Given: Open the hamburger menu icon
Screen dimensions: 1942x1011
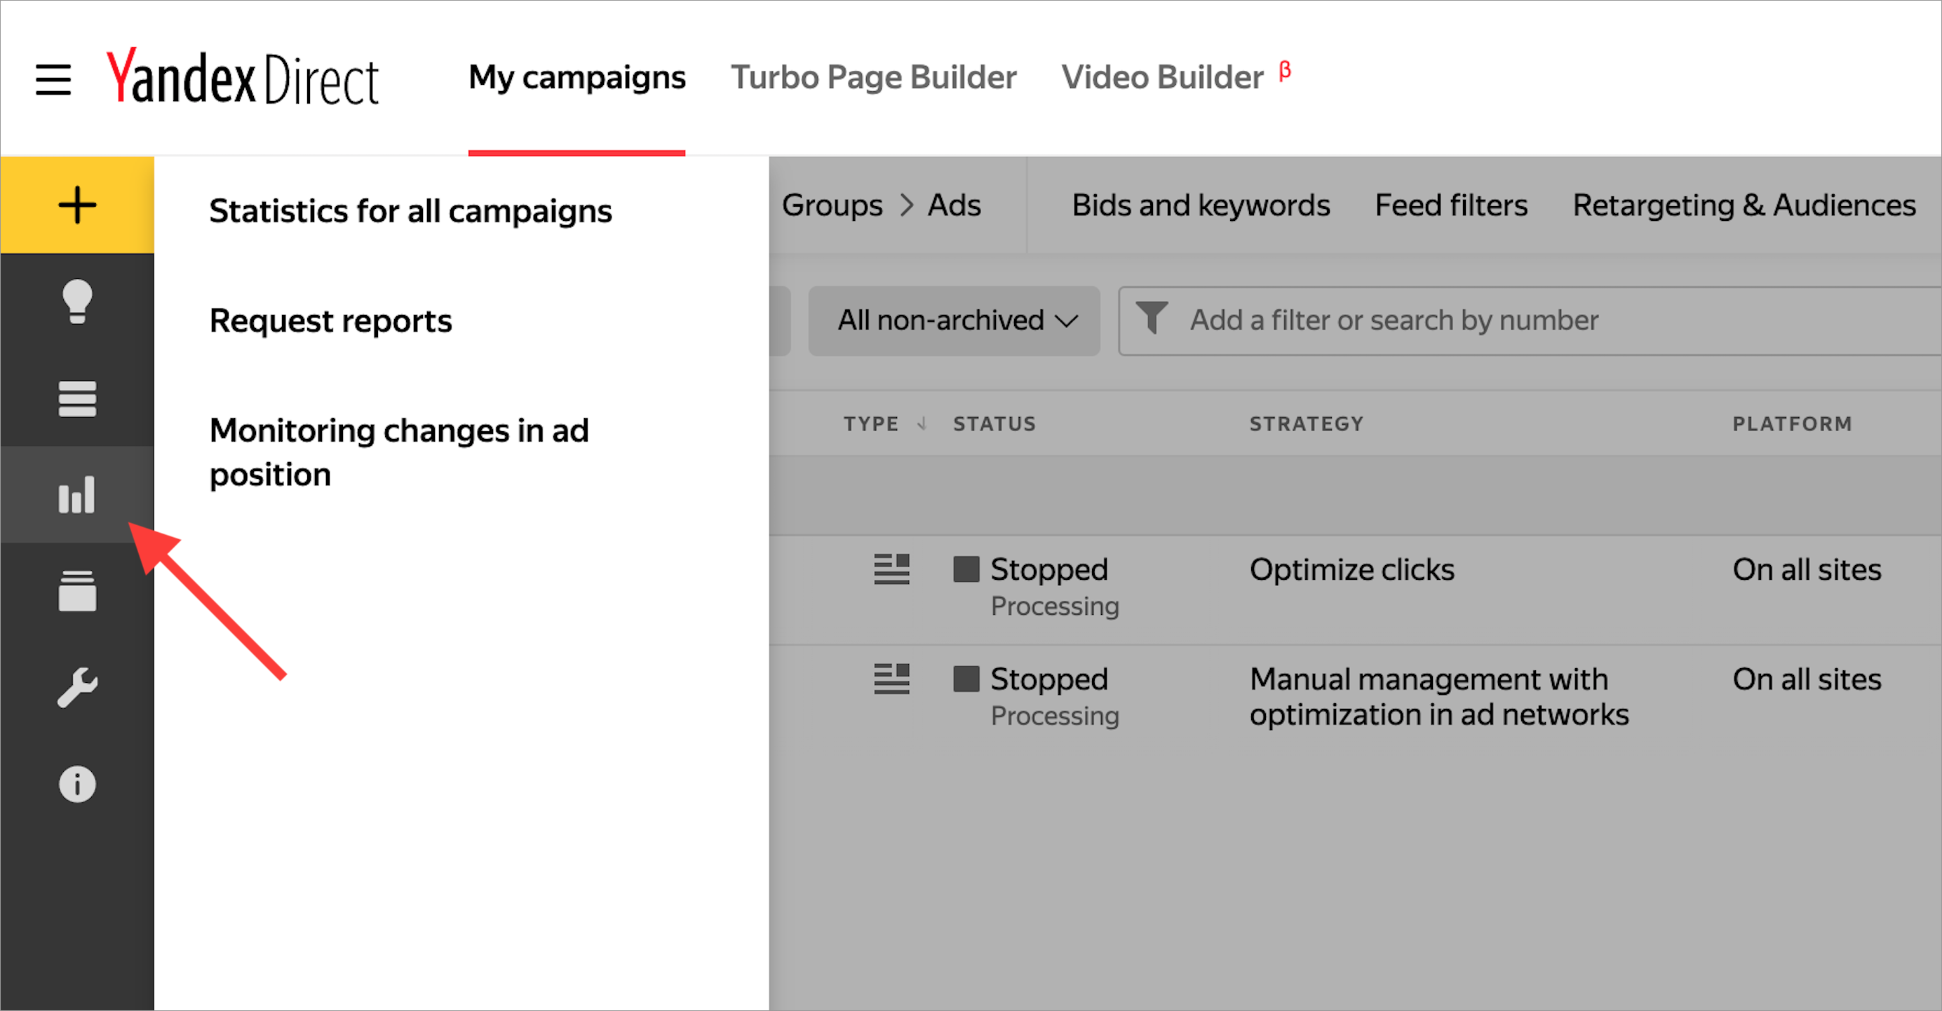Looking at the screenshot, I should 53,79.
